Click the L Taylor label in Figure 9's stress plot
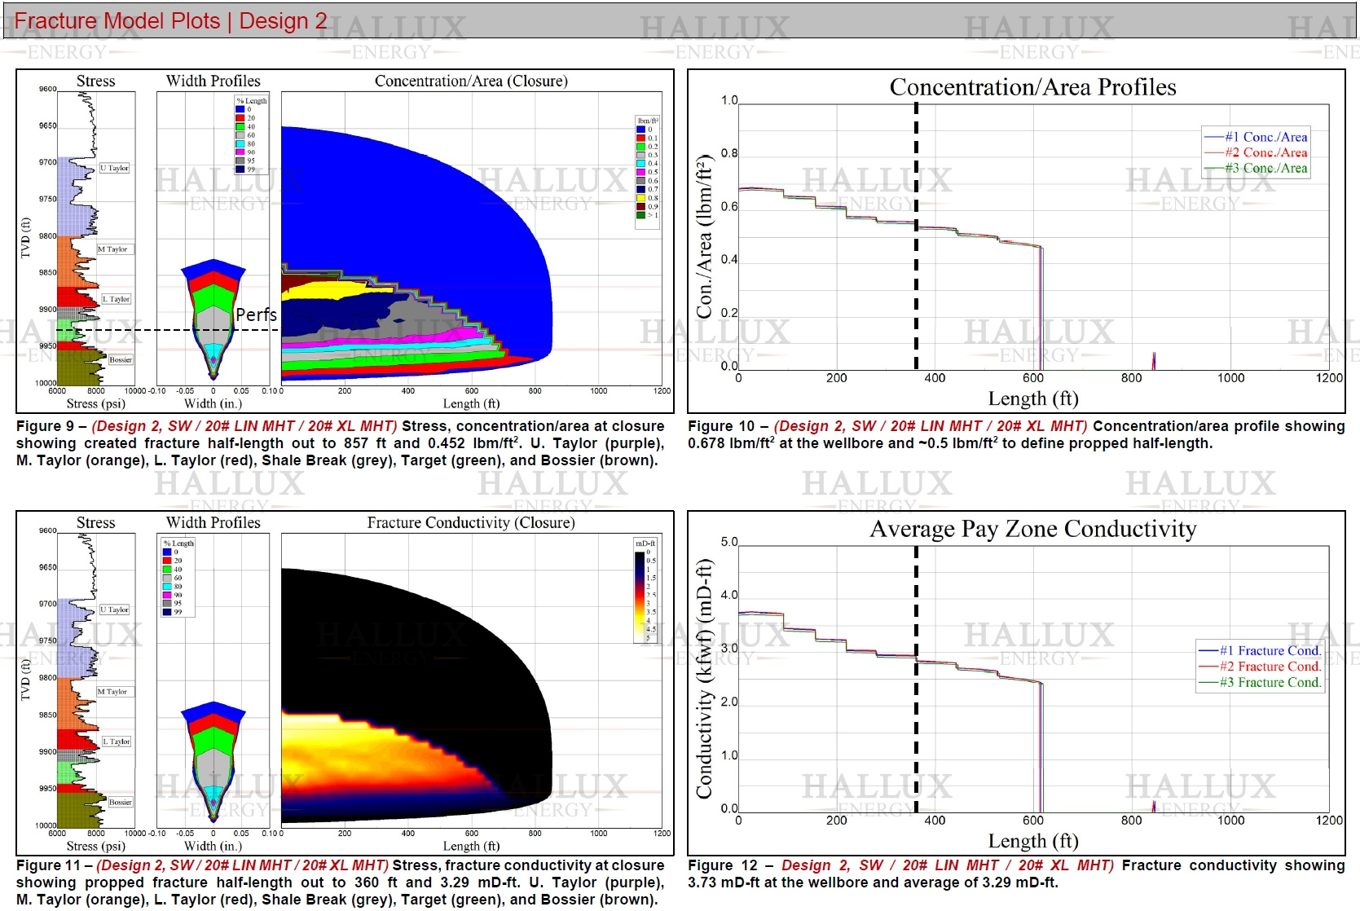This screenshot has height=911, width=1360. tap(116, 299)
